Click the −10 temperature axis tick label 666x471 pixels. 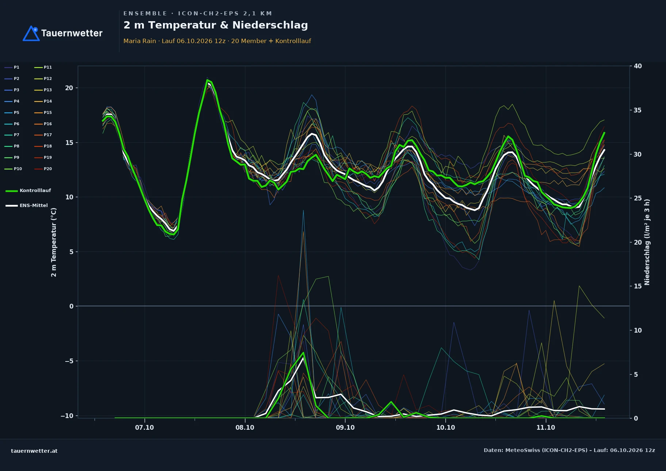pos(67,416)
